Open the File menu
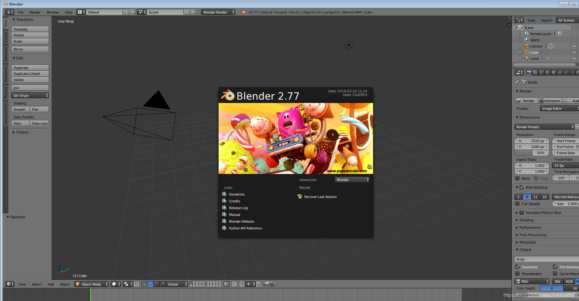 tap(21, 12)
